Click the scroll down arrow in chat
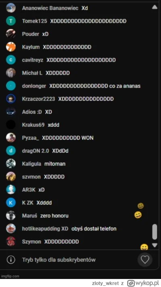 (155, 245)
